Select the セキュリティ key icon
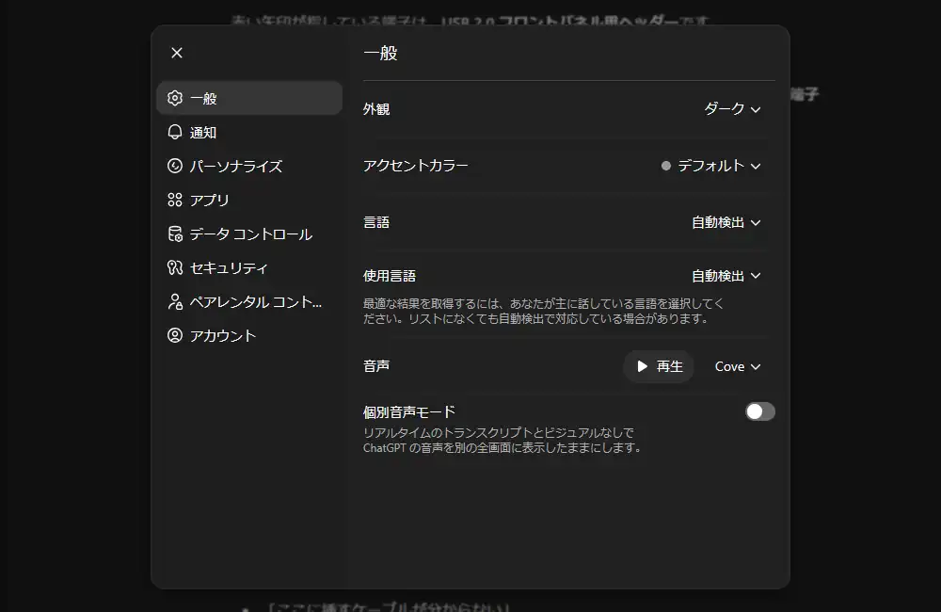The image size is (941, 612). click(174, 267)
